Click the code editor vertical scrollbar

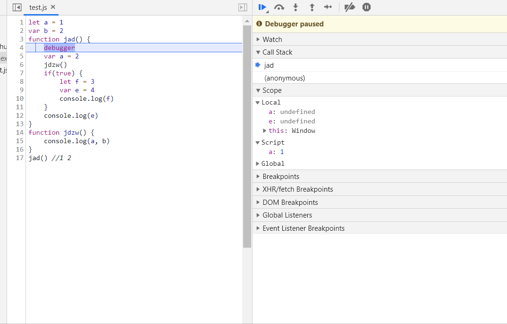[247, 136]
